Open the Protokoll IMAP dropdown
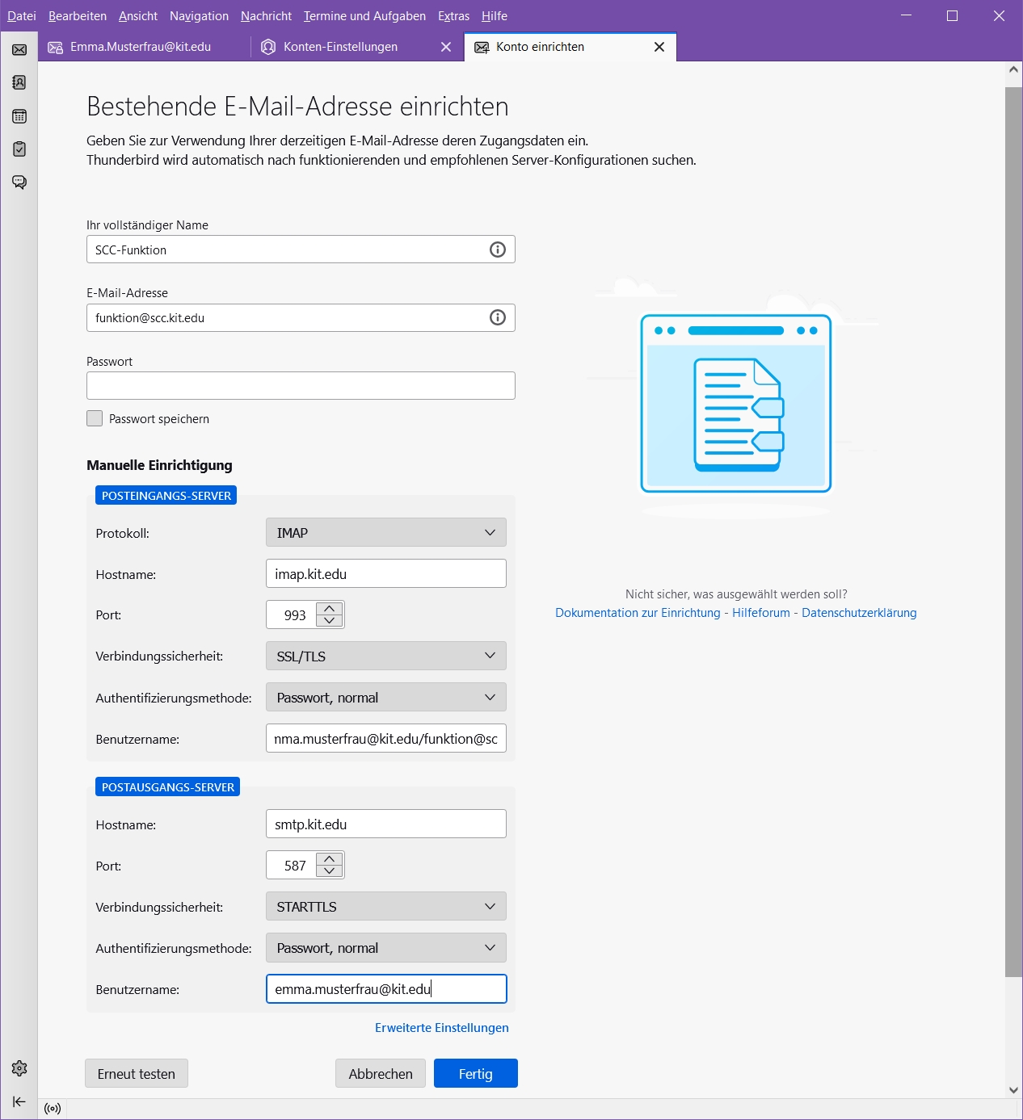The image size is (1023, 1120). 385,533
